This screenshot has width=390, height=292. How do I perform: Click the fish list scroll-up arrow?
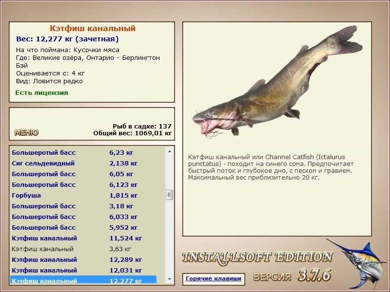[170, 151]
